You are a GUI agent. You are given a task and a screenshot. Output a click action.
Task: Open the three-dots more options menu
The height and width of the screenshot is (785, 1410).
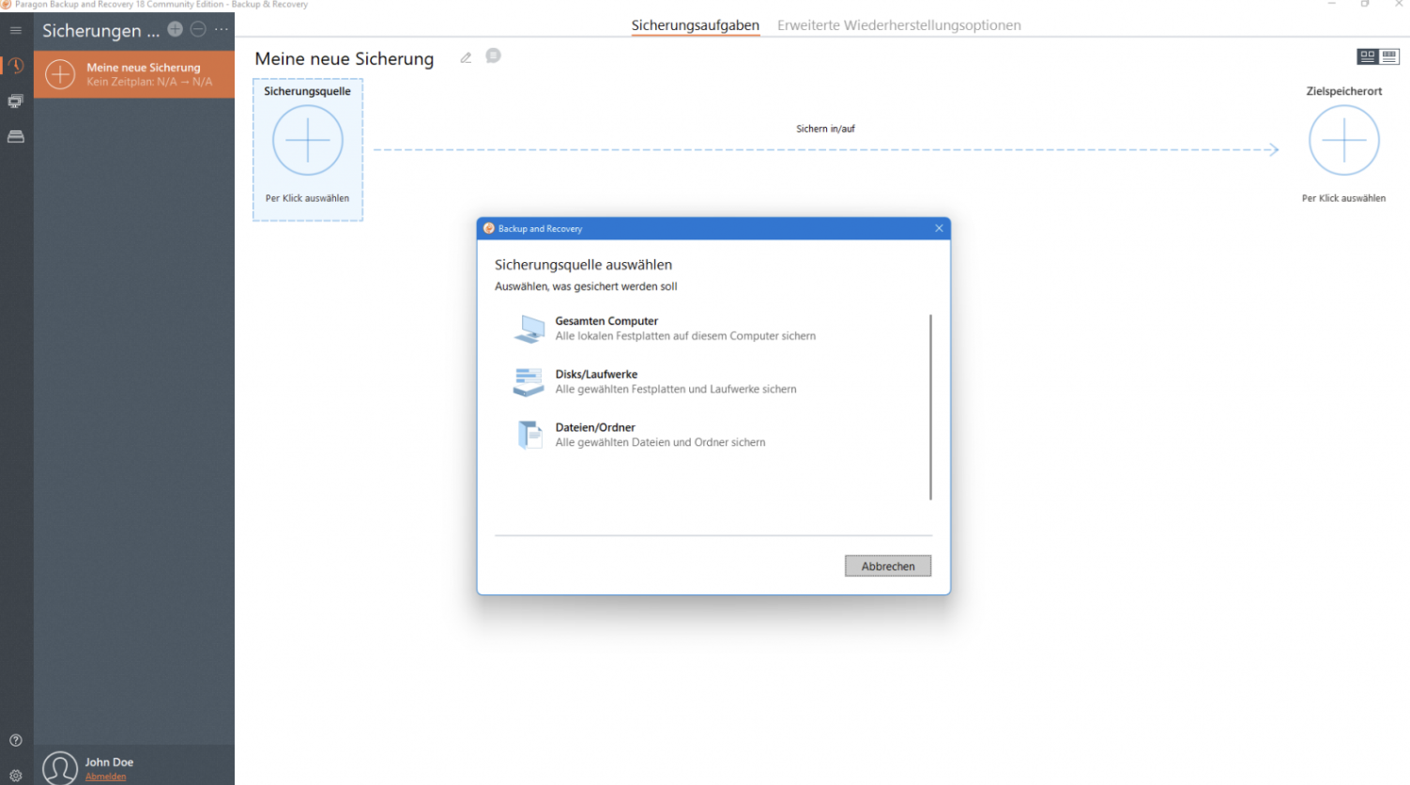click(222, 29)
